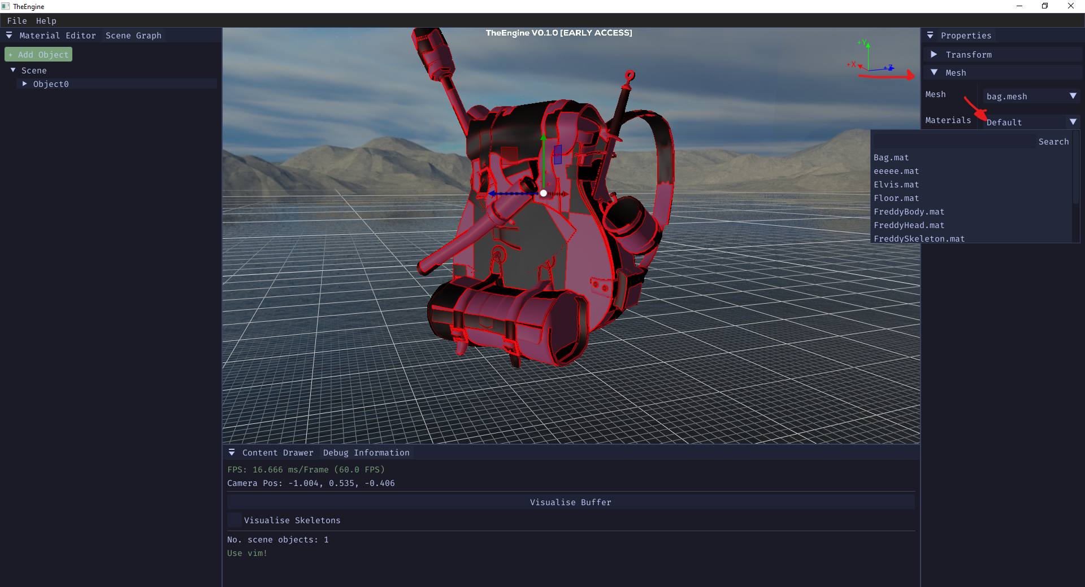Open the Help menu
Viewport: 1085px width, 587px height.
pos(46,21)
